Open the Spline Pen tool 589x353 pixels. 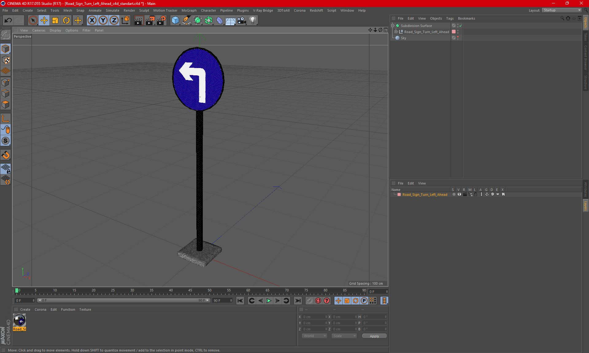click(x=186, y=20)
